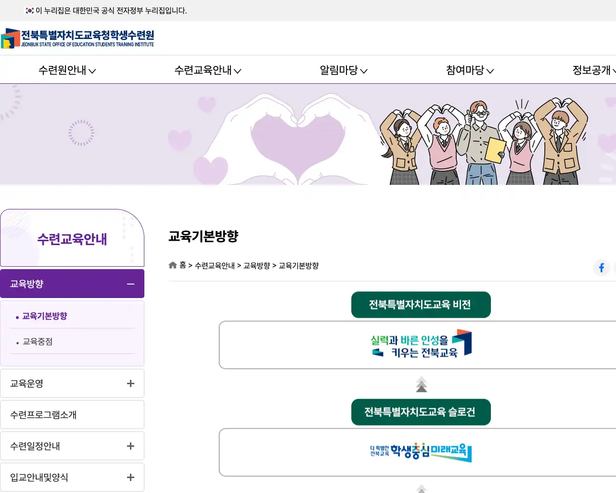Click the Facebook share icon
Viewport: 616px width, 493px height.
tap(601, 268)
